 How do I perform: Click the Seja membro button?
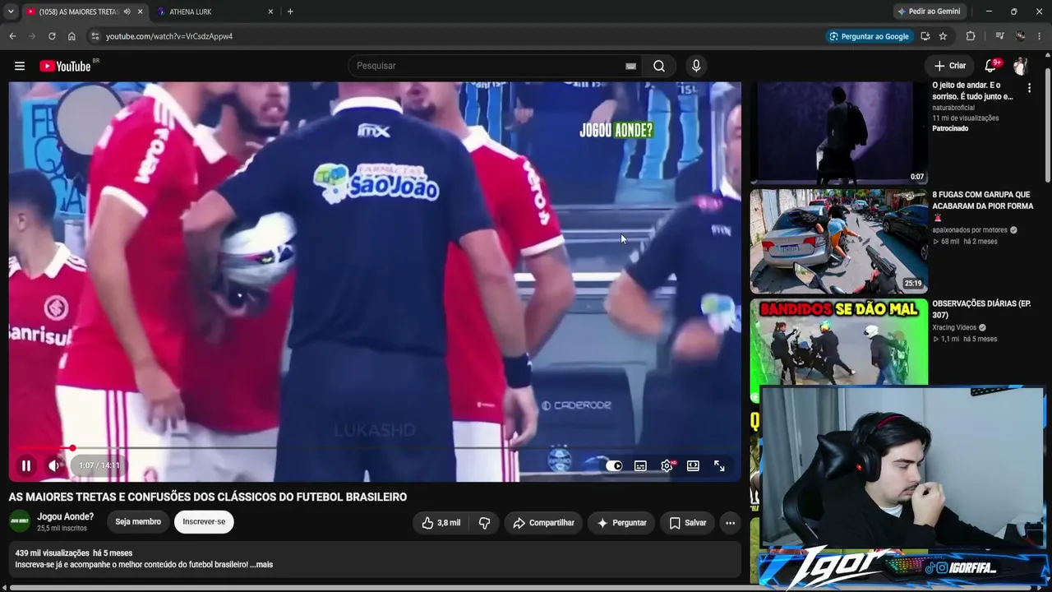[138, 522]
